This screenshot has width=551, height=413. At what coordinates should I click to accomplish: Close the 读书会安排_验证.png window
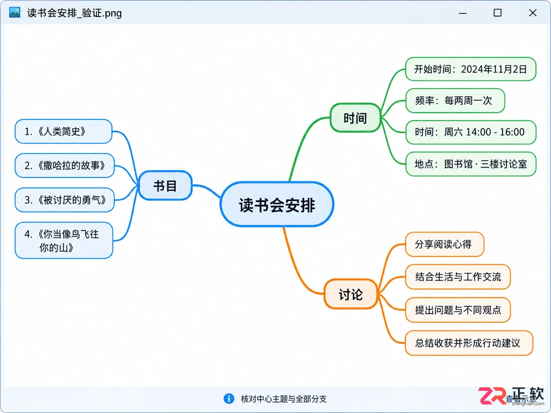click(533, 13)
